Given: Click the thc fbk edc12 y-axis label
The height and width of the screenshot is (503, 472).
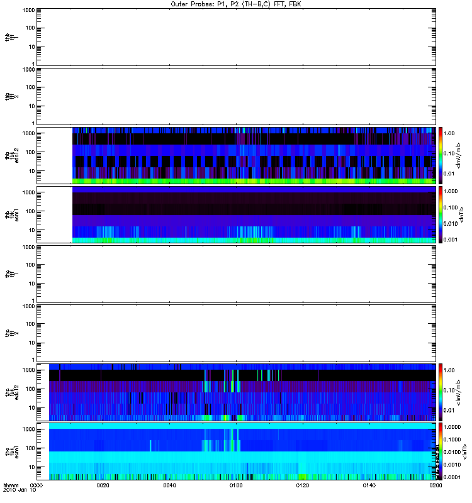Looking at the screenshot, I should pyautogui.click(x=12, y=392).
